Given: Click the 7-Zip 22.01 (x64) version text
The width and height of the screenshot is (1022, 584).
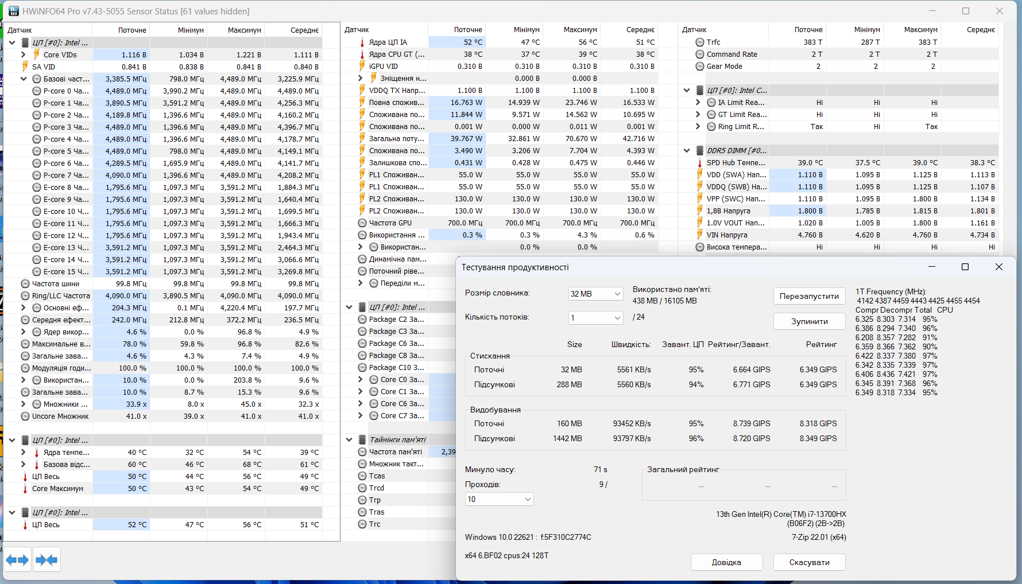Looking at the screenshot, I should click(819, 537).
